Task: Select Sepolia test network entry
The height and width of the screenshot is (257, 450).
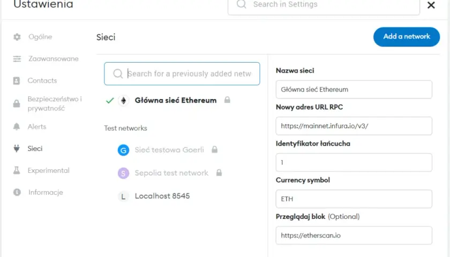Action: [171, 173]
